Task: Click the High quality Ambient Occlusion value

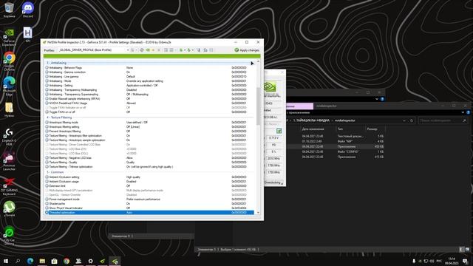Action: tap(133, 177)
